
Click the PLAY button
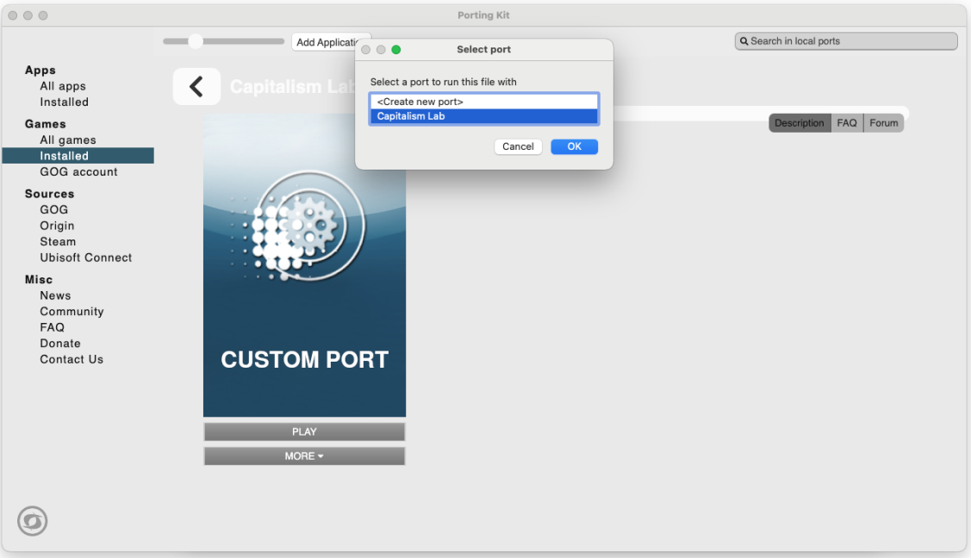click(x=304, y=431)
